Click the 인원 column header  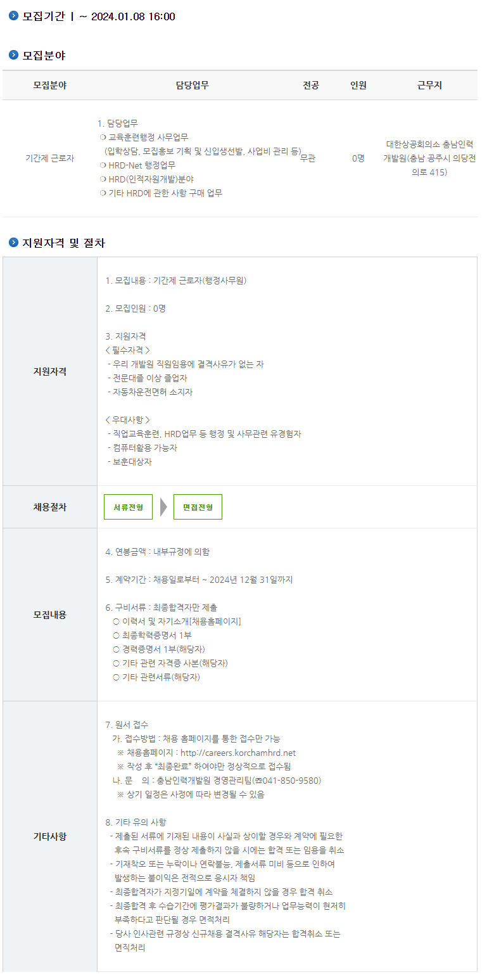pos(358,85)
